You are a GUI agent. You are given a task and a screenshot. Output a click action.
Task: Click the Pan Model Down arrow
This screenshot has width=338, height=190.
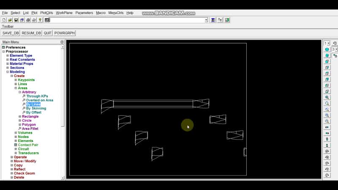point(327,145)
